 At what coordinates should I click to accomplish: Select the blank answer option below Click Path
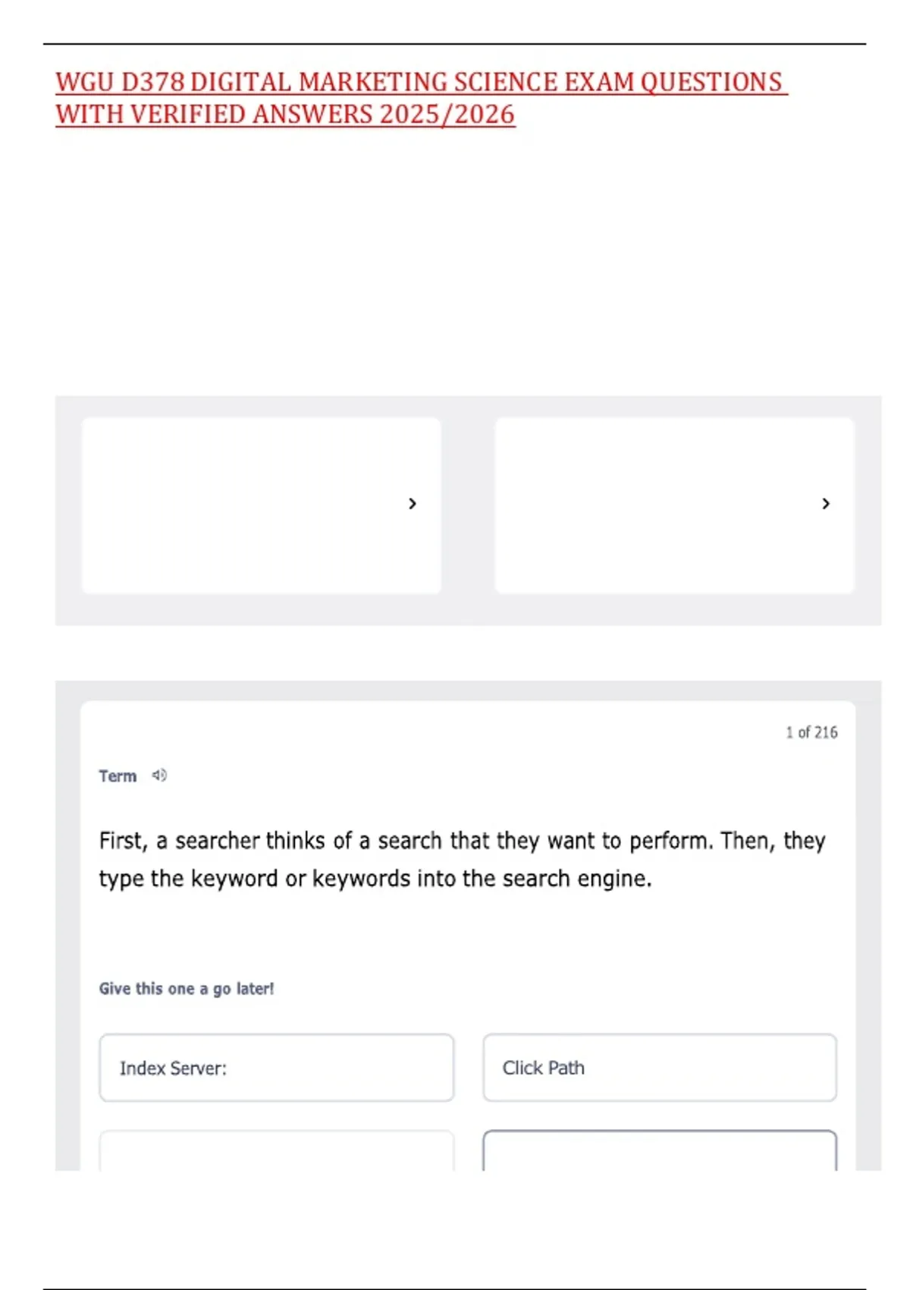(x=660, y=1151)
